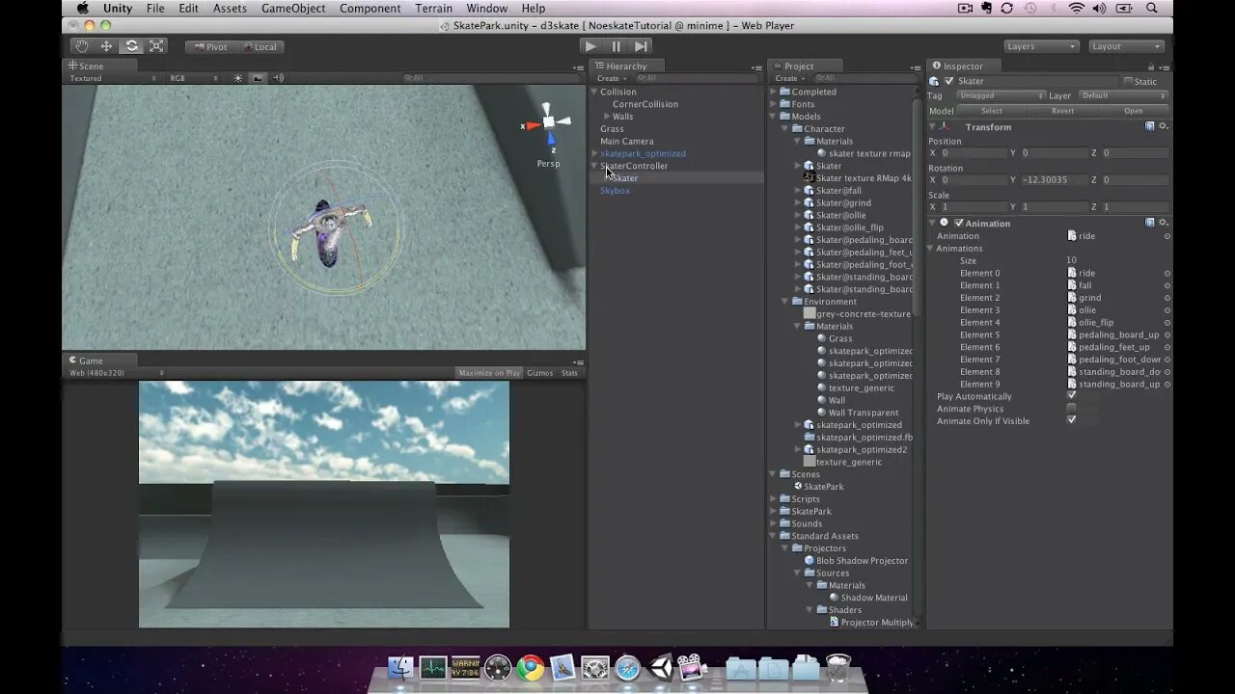
Task: Collapse Collision in Hierarchy
Action: pos(594,92)
